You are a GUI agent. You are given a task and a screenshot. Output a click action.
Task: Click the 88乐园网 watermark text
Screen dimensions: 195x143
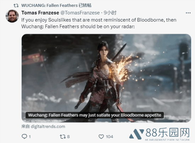pos(167,133)
